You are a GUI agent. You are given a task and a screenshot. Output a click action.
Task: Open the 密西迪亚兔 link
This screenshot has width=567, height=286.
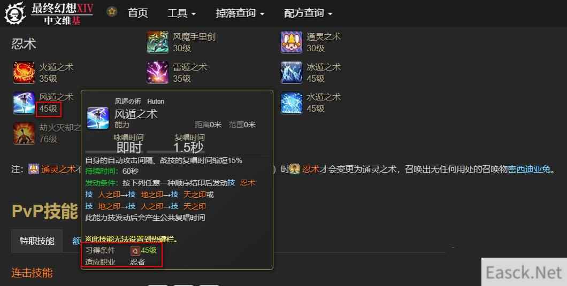[x=529, y=169]
